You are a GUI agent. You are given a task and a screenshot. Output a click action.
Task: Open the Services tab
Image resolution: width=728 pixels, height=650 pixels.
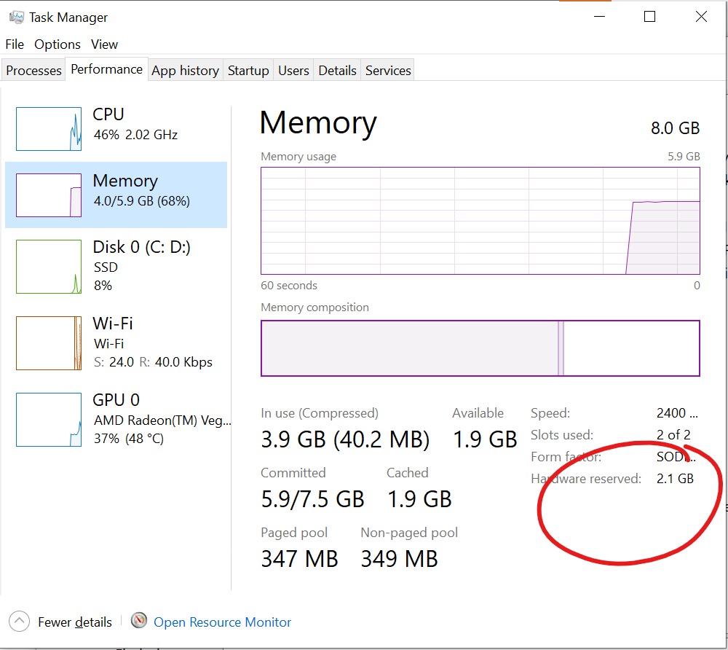(388, 71)
